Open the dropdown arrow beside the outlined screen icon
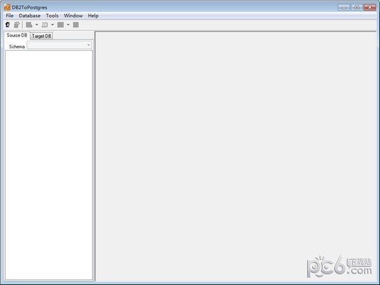Image resolution: width=380 pixels, height=285 pixels. 53,25
